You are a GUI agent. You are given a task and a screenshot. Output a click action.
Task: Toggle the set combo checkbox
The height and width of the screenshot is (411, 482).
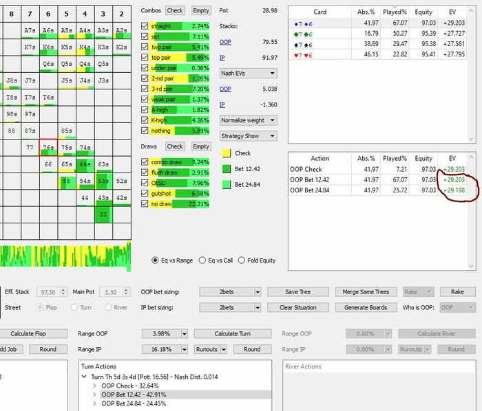pos(145,36)
